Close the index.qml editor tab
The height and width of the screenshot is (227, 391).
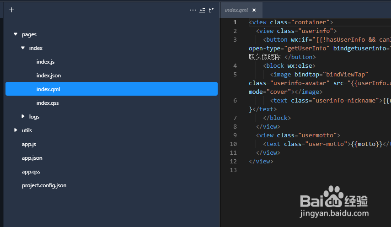tap(254, 10)
